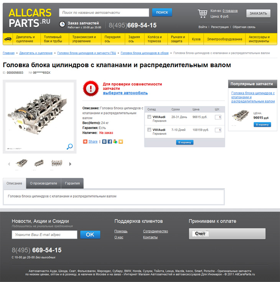Check the 7-10 Дней VW/Audi offer checkbox
280x282 pixels.
149,130
